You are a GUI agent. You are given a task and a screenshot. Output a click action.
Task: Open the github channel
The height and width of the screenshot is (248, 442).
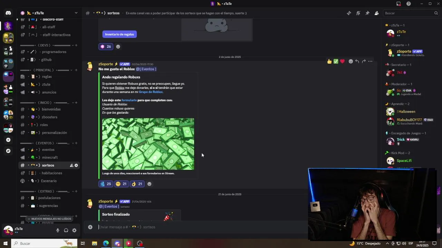(x=49, y=60)
